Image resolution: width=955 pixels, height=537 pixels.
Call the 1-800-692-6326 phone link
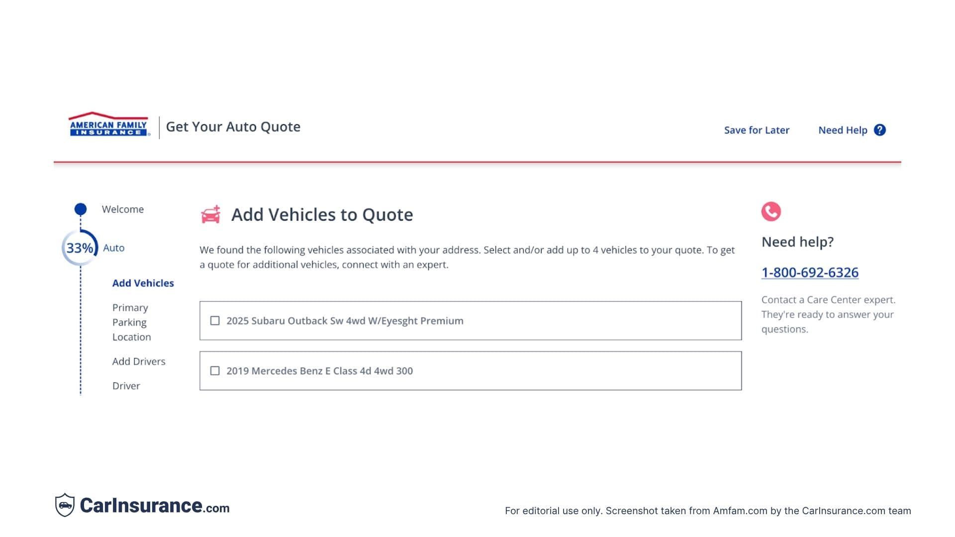pyautogui.click(x=810, y=272)
